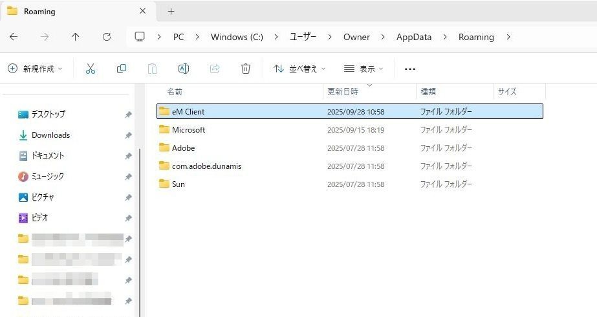
Task: Click the Copy icon in toolbar
Action: [x=122, y=69]
